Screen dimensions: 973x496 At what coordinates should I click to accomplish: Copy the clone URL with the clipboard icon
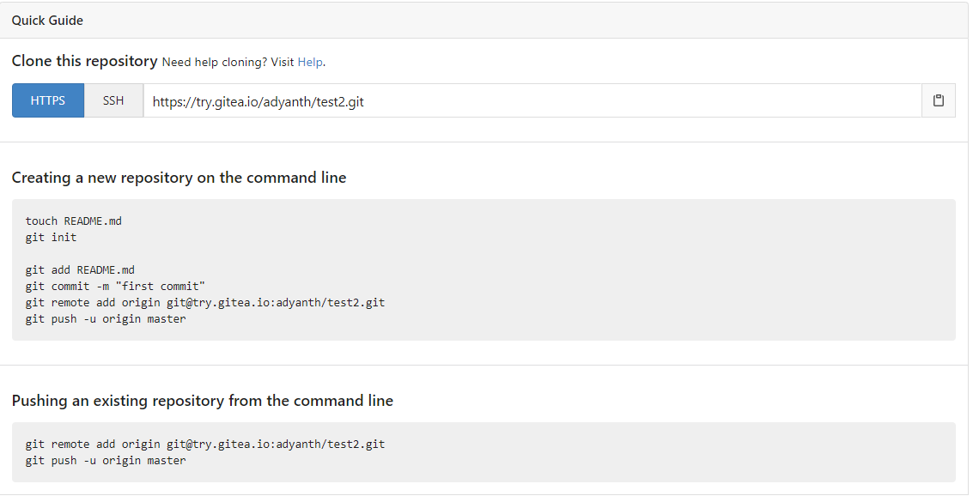[938, 100]
